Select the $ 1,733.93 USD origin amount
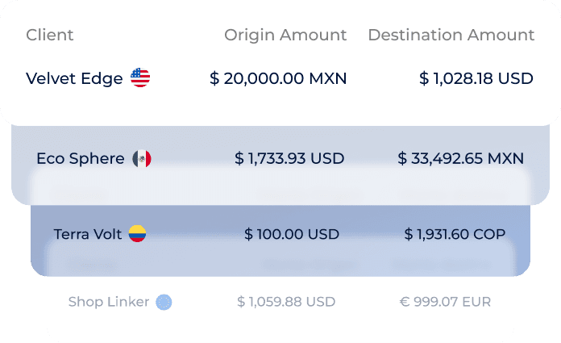Image resolution: width=561 pixels, height=343 pixels. coord(289,158)
